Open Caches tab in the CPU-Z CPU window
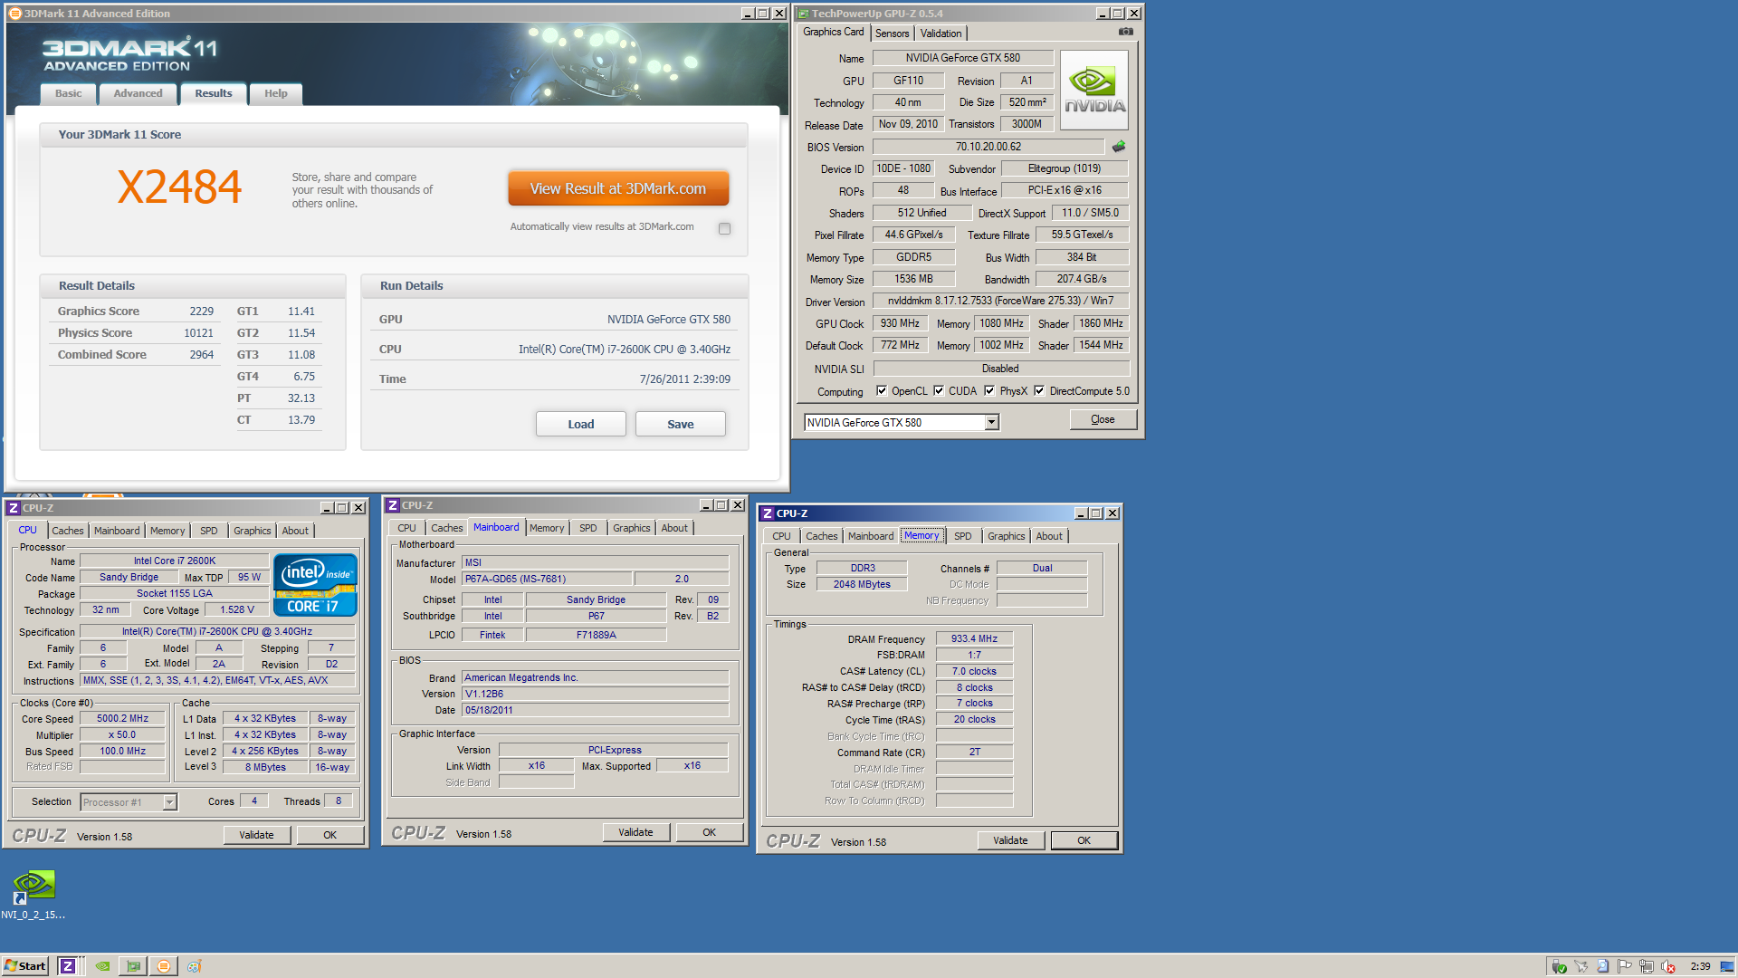1738x978 pixels. (x=67, y=531)
